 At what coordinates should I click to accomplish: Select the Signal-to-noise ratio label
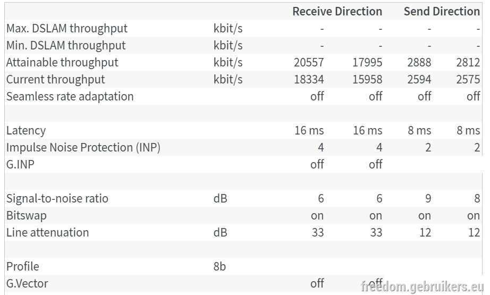57,198
